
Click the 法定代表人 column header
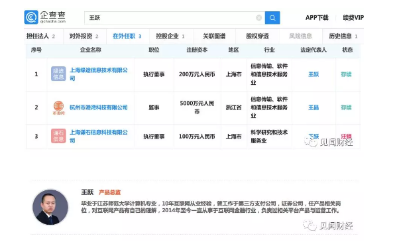pos(313,50)
